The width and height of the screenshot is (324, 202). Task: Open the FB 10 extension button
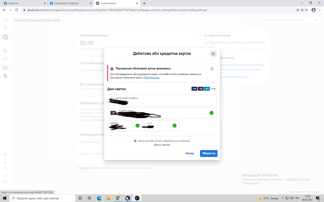(304, 10)
